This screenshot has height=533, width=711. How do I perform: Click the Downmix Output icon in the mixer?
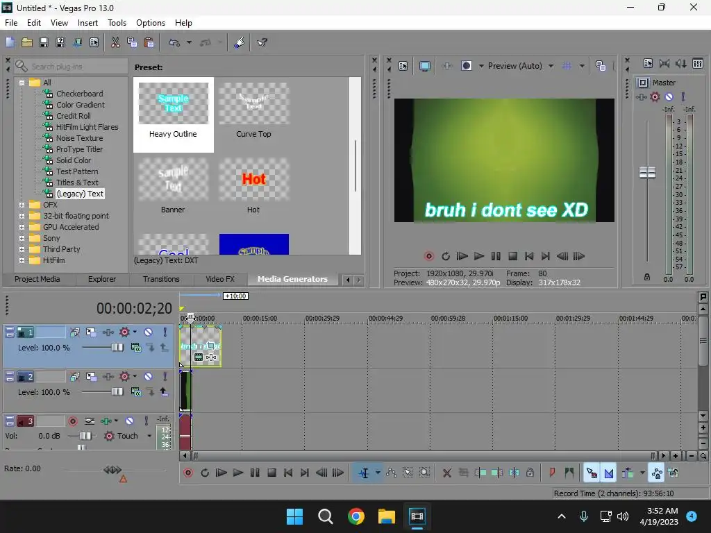[664, 63]
